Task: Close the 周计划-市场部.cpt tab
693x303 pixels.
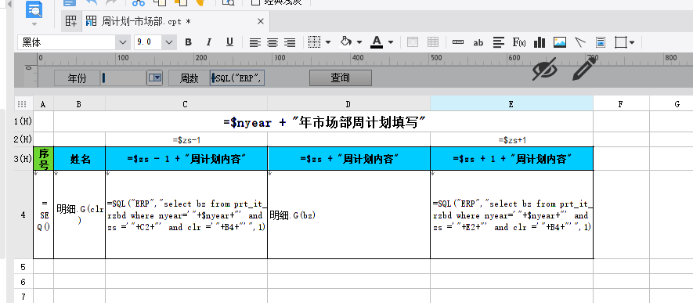Action: 260,21
